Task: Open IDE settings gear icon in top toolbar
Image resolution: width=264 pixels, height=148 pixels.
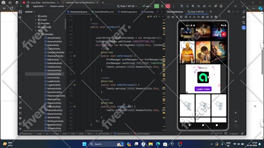Action: (x=215, y=6)
